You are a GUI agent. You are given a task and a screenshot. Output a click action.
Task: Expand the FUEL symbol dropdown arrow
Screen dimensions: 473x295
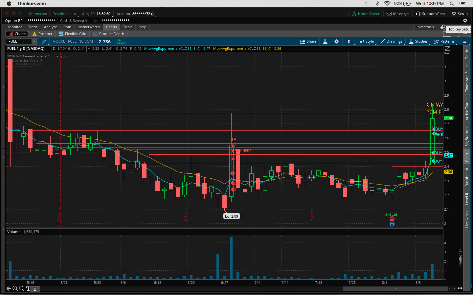(34, 41)
